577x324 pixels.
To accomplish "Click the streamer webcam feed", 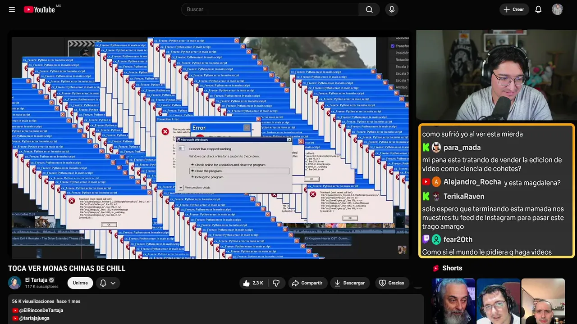I will tap(496, 75).
